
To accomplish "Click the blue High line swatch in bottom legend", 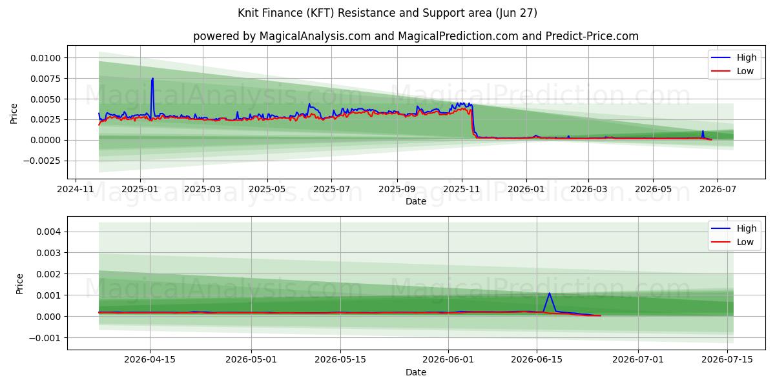I will click(x=721, y=229).
